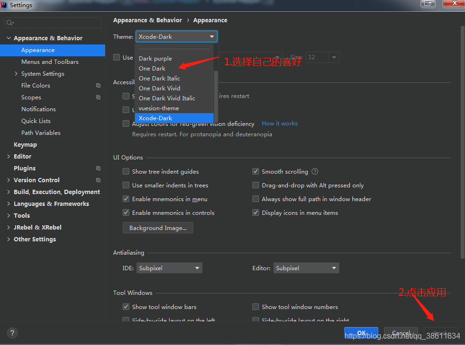Check the Use custom font checkbox
The image size is (465, 345).
click(x=116, y=58)
